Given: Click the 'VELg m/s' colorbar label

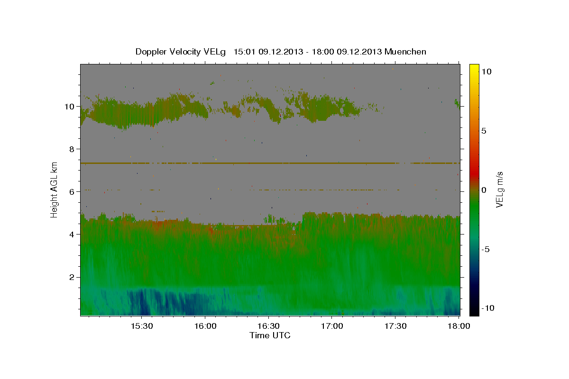Looking at the screenshot, I should tap(499, 189).
